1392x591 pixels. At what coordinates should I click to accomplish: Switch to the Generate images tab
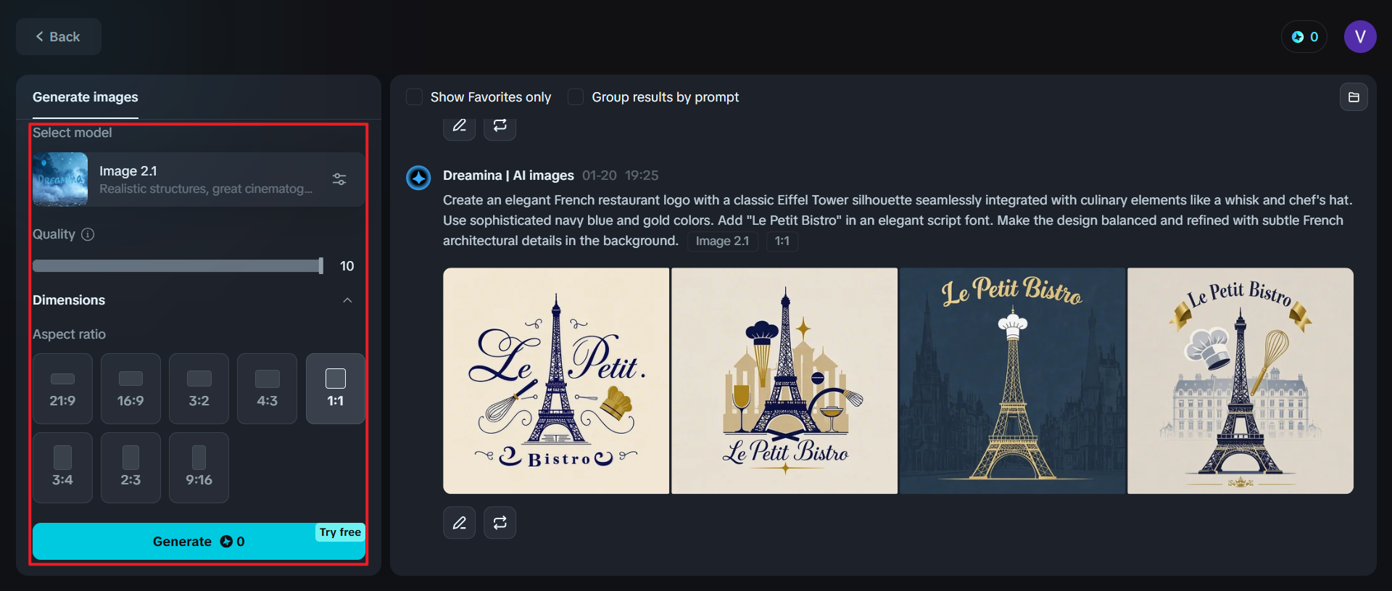point(86,97)
